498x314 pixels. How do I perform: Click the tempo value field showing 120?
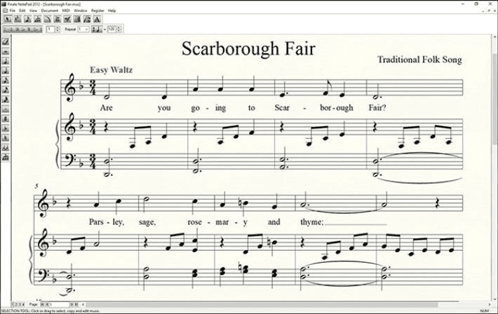pyautogui.click(x=111, y=29)
